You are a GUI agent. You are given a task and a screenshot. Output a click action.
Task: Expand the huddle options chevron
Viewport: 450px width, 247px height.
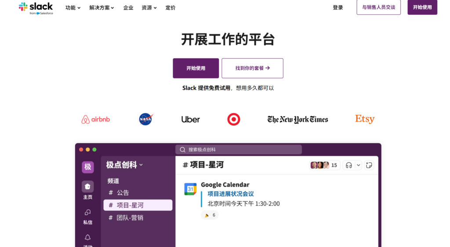click(358, 165)
